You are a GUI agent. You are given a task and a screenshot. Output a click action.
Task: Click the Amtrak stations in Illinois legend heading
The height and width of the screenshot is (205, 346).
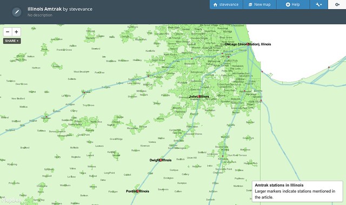click(279, 185)
